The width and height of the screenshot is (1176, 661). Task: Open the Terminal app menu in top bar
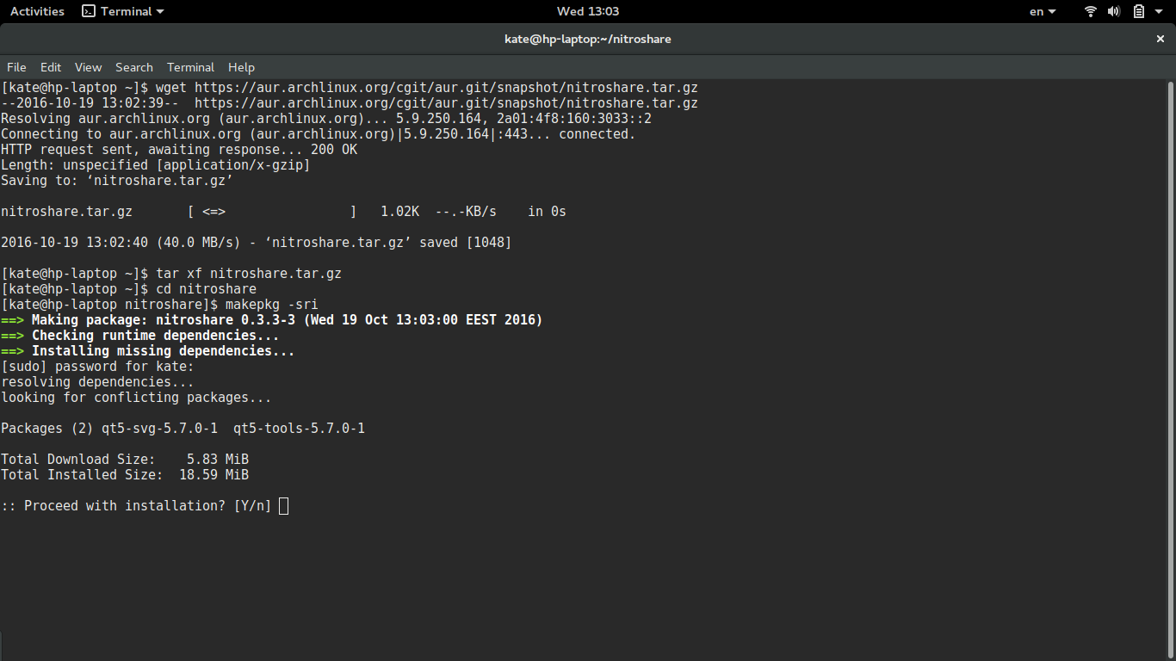point(122,11)
